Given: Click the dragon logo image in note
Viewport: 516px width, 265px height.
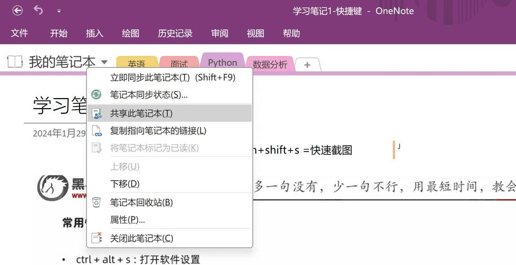Looking at the screenshot, I should 52,188.
